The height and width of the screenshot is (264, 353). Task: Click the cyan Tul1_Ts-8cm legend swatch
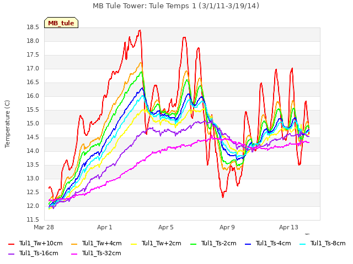303,244
